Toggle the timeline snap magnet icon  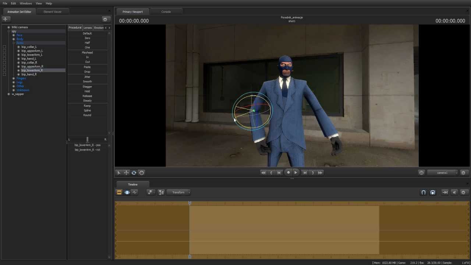pyautogui.click(x=424, y=192)
